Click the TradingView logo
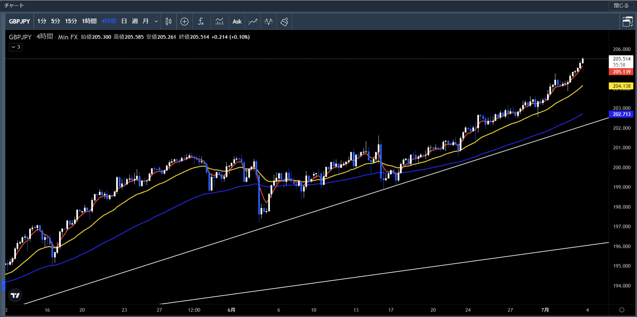The height and width of the screenshot is (317, 637). coord(15,295)
